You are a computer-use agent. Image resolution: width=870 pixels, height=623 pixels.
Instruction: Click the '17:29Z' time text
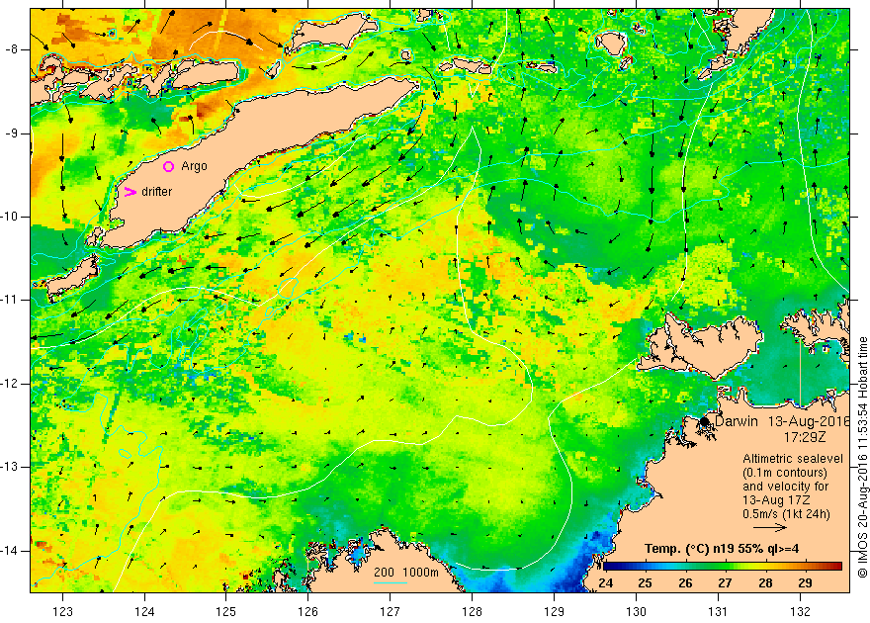805,437
